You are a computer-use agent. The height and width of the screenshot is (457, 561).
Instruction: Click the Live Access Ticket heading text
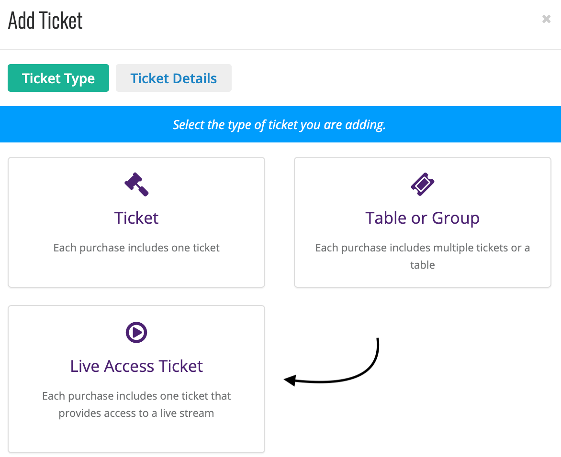tap(136, 366)
